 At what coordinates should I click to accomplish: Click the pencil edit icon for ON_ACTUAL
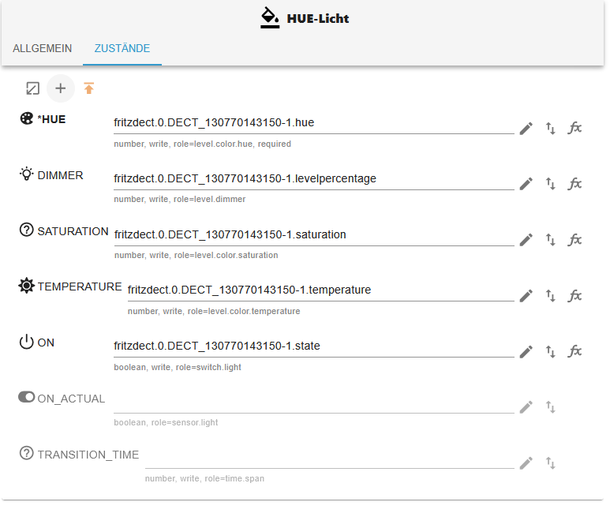(526, 407)
